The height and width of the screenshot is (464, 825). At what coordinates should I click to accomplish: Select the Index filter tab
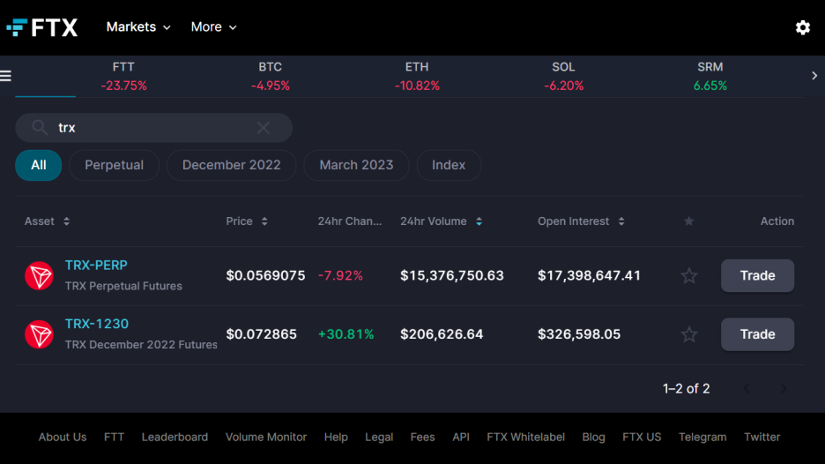[449, 165]
